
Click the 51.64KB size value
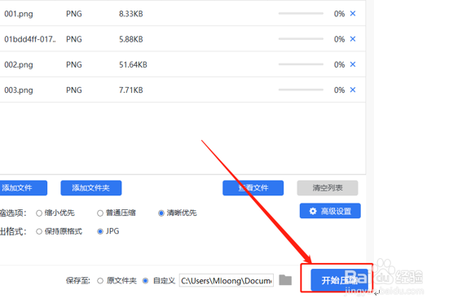click(133, 64)
